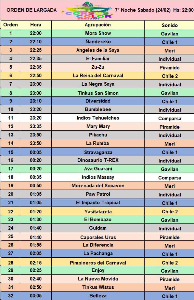The height and width of the screenshot is (300, 194).
Task: Click the Pimpineros del Carnaval cell
Action: click(98, 263)
